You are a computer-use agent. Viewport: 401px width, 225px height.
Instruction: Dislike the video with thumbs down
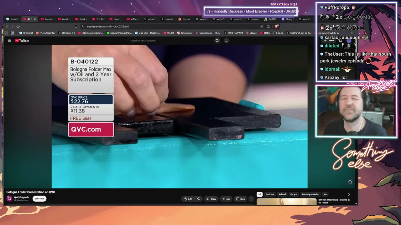pyautogui.click(x=199, y=199)
